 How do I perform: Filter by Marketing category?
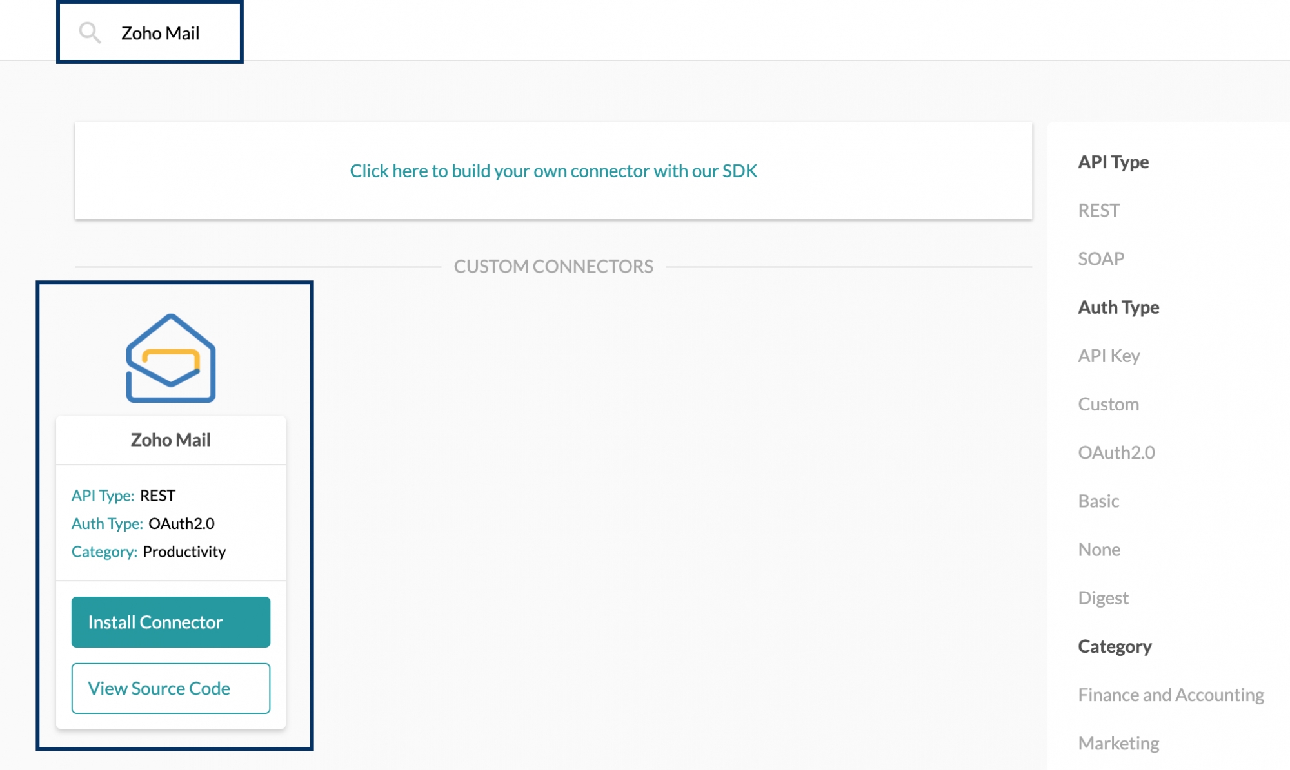[x=1118, y=743]
